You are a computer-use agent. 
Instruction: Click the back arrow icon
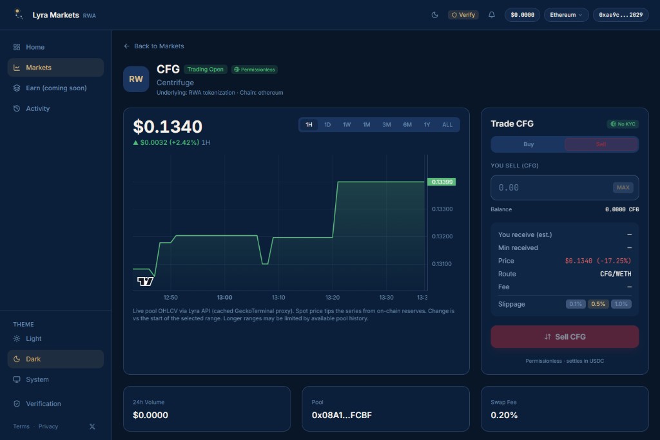pyautogui.click(x=126, y=46)
